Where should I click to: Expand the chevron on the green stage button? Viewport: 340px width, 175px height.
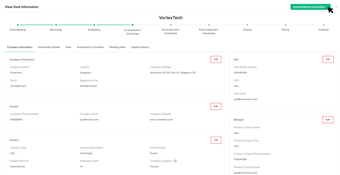point(327,7)
